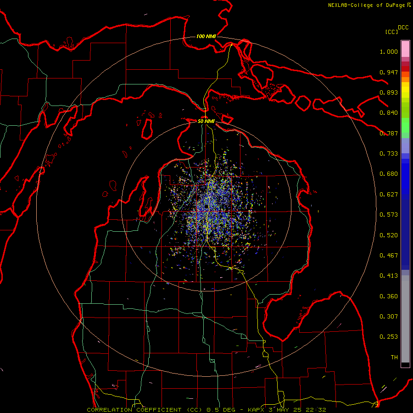Click the 0.627 legend value

click(x=389, y=195)
